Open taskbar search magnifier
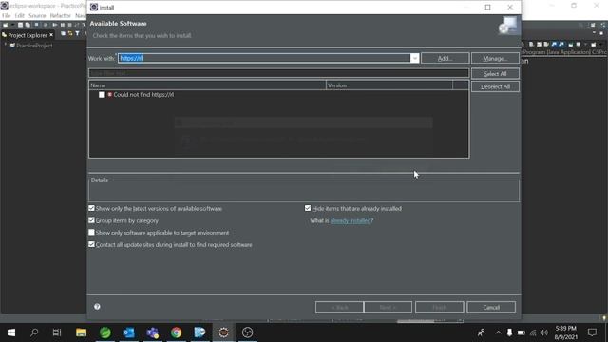Image resolution: width=608 pixels, height=342 pixels. point(34,332)
